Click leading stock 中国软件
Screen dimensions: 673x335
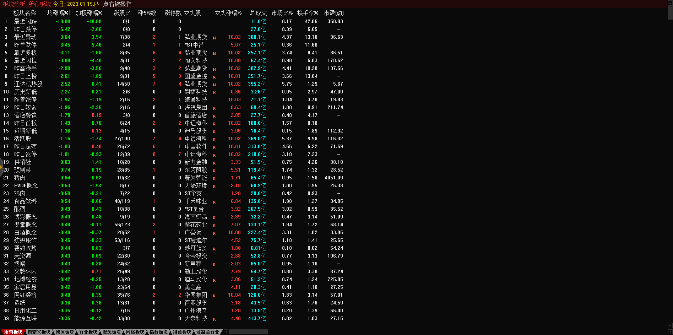[196, 146]
